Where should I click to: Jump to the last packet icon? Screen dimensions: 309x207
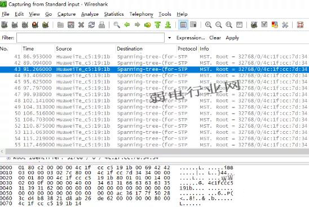[168, 25]
